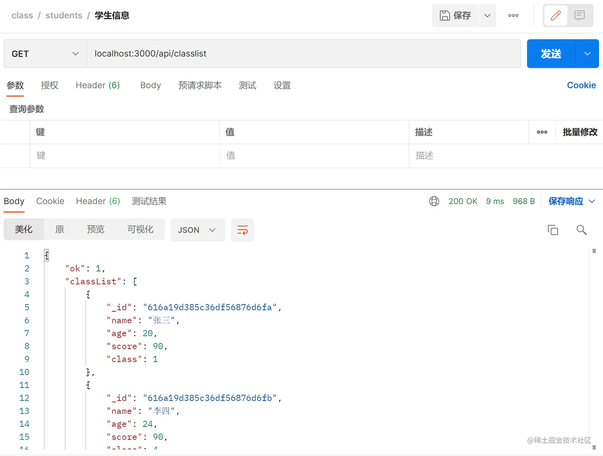
Task: Click the URL field localhost:3000/api/classlist
Action: 303,54
